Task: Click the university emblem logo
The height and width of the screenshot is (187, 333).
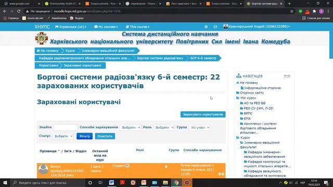Action: [x=42, y=38]
